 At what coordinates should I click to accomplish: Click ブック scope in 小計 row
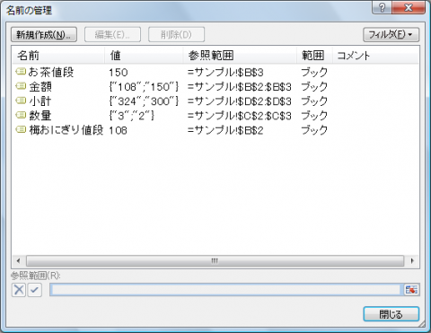click(x=314, y=101)
